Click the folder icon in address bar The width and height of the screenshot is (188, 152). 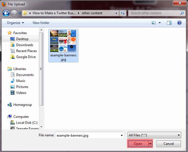(x=25, y=13)
